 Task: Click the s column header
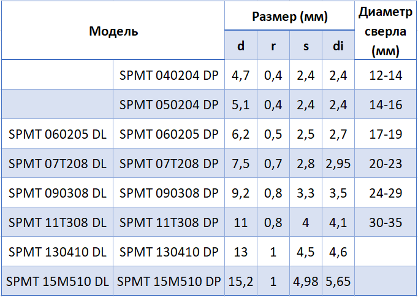coord(306,45)
